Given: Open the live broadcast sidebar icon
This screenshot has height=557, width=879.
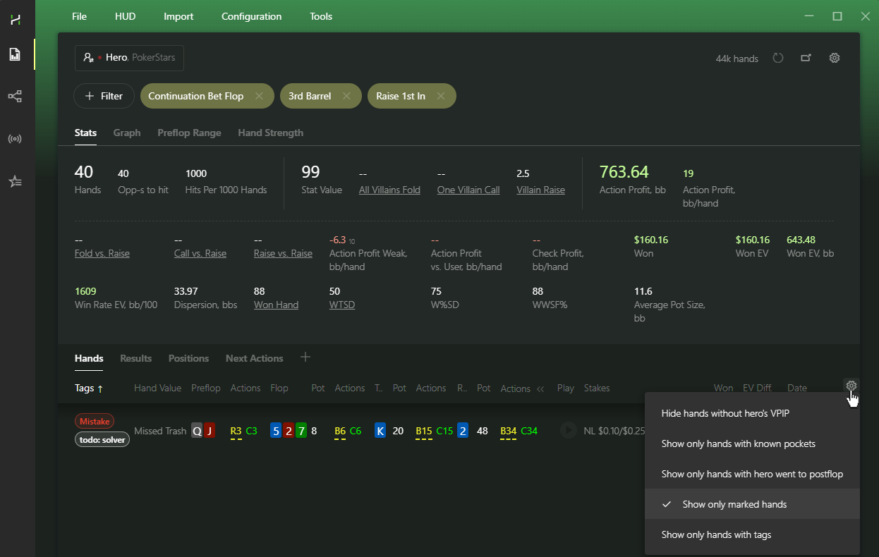Looking at the screenshot, I should [x=15, y=139].
